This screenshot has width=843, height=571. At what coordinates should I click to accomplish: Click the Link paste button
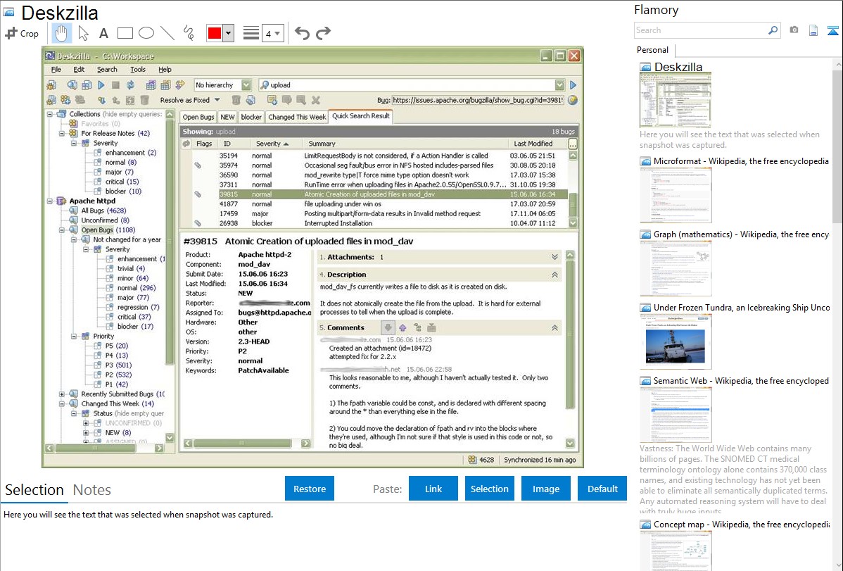coord(433,489)
